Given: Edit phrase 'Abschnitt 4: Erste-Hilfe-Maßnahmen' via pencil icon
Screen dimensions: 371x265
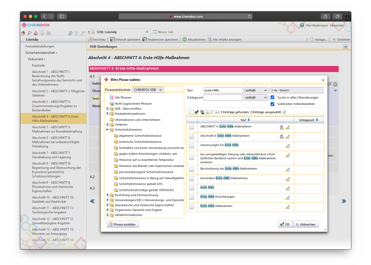Looking at the screenshot, I should tap(288, 137).
